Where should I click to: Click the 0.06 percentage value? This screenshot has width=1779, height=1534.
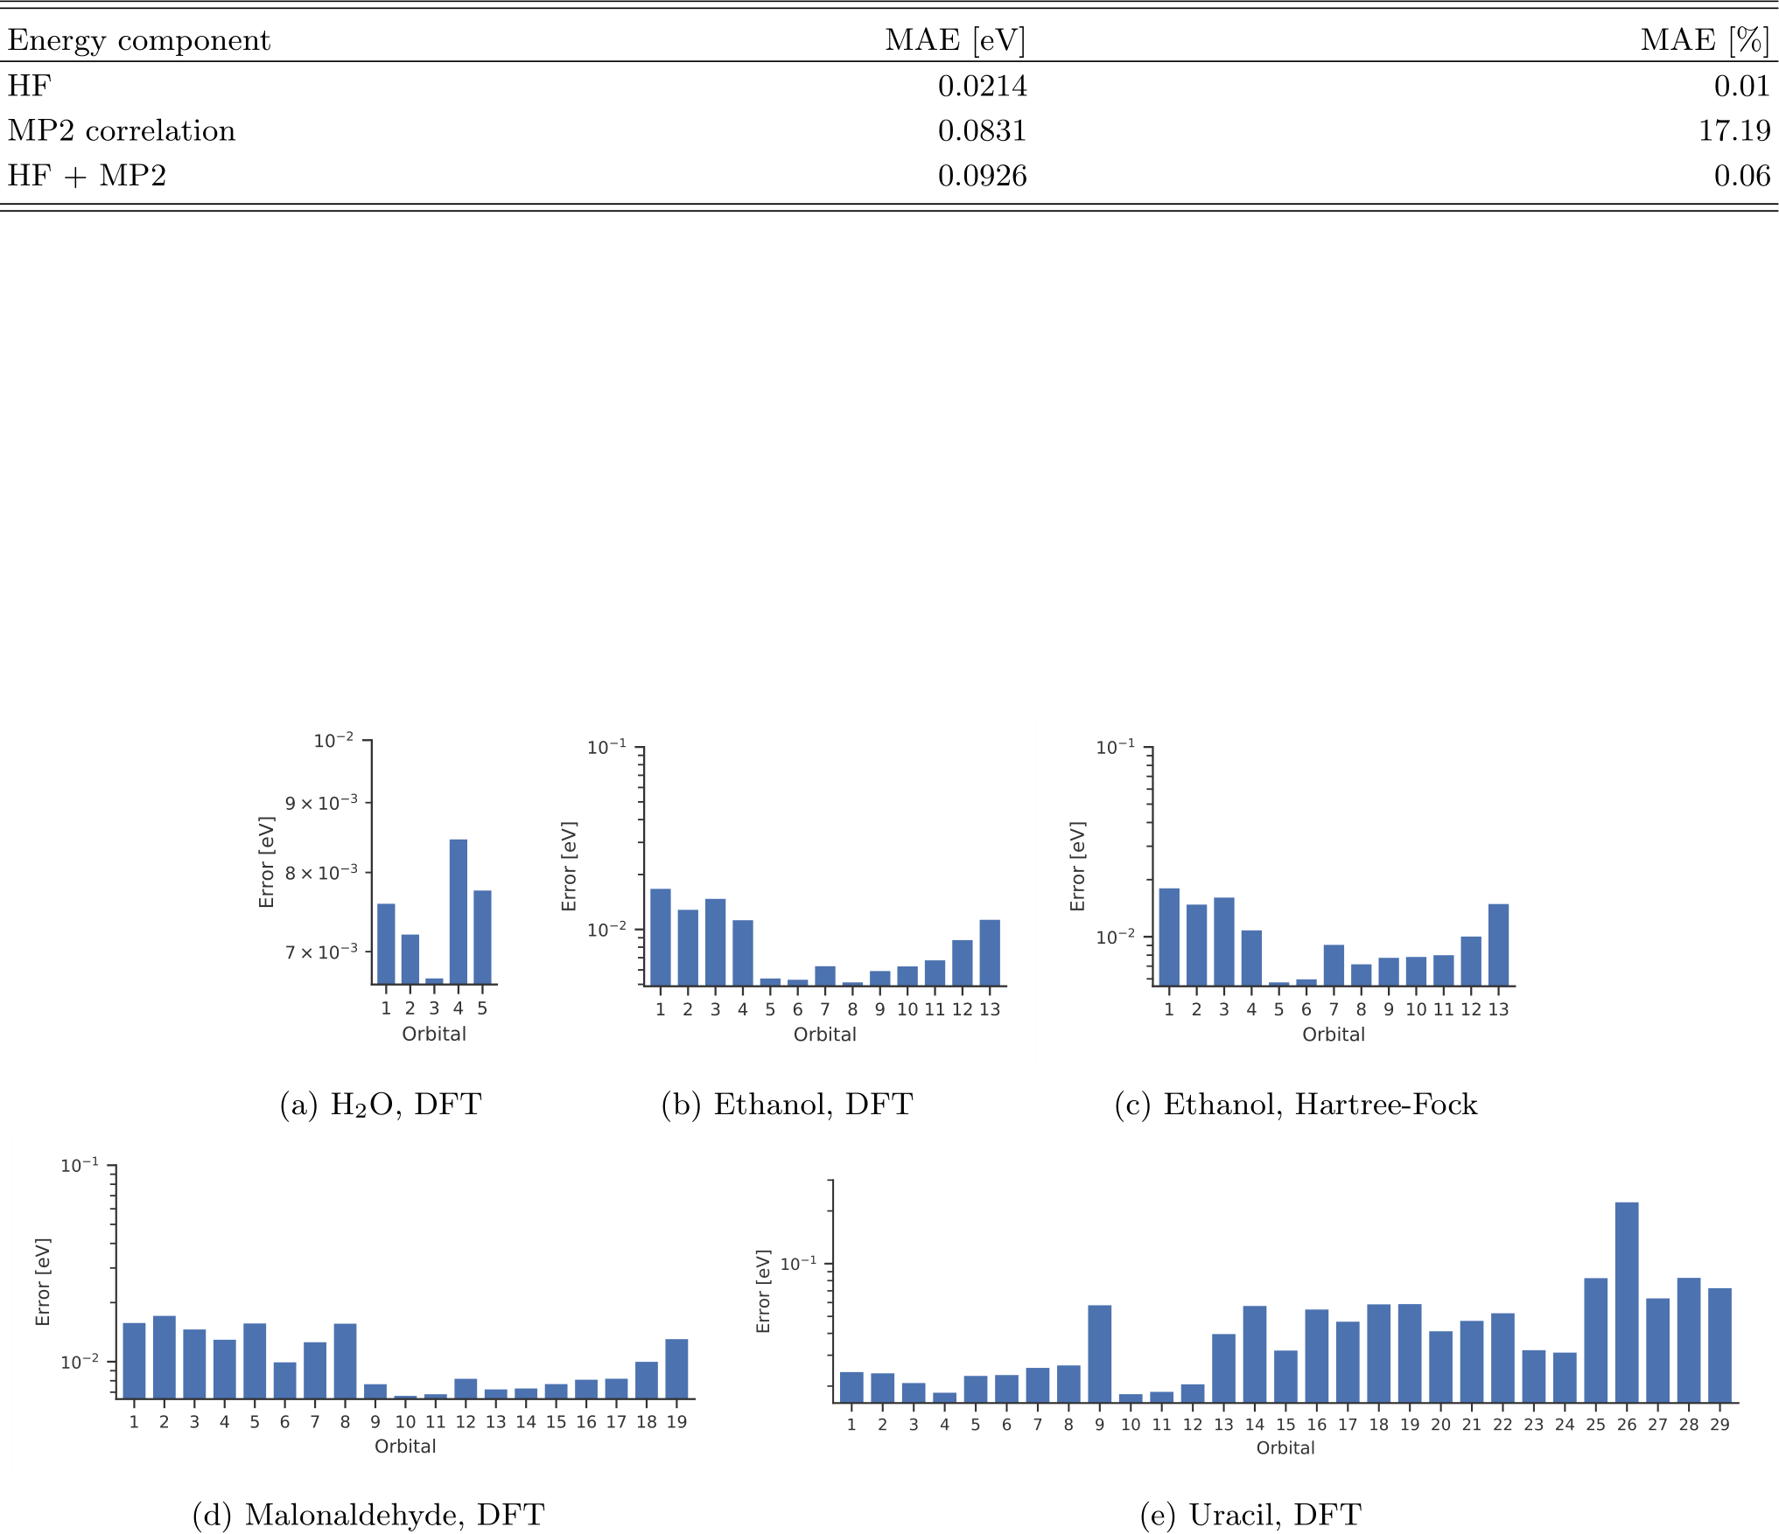pos(1742,176)
